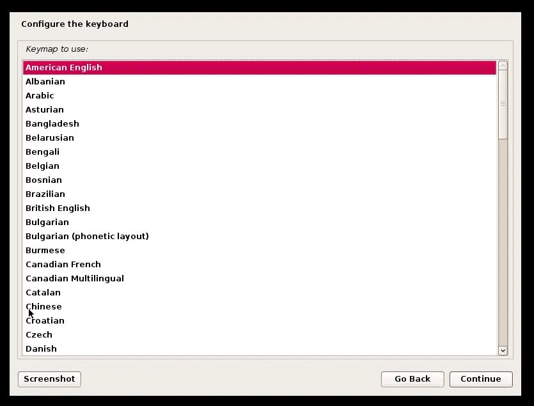The height and width of the screenshot is (406, 534).
Task: Click the scrollbar down arrow
Action: (503, 350)
